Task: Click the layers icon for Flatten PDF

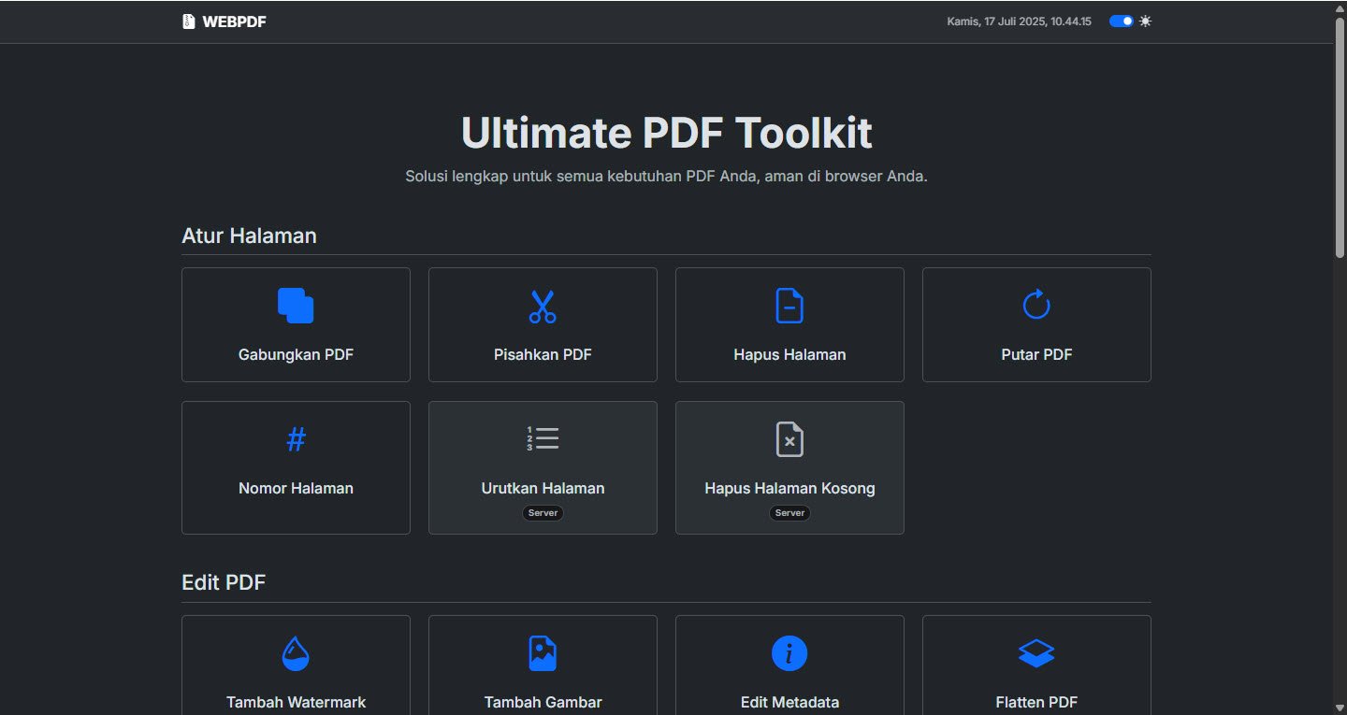Action: point(1036,653)
